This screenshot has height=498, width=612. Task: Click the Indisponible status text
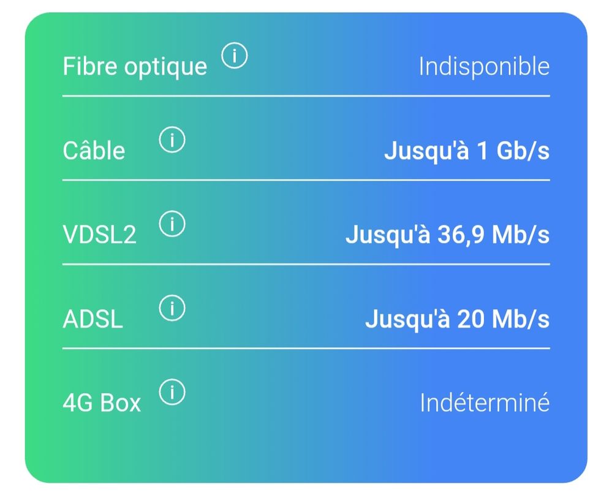483,66
